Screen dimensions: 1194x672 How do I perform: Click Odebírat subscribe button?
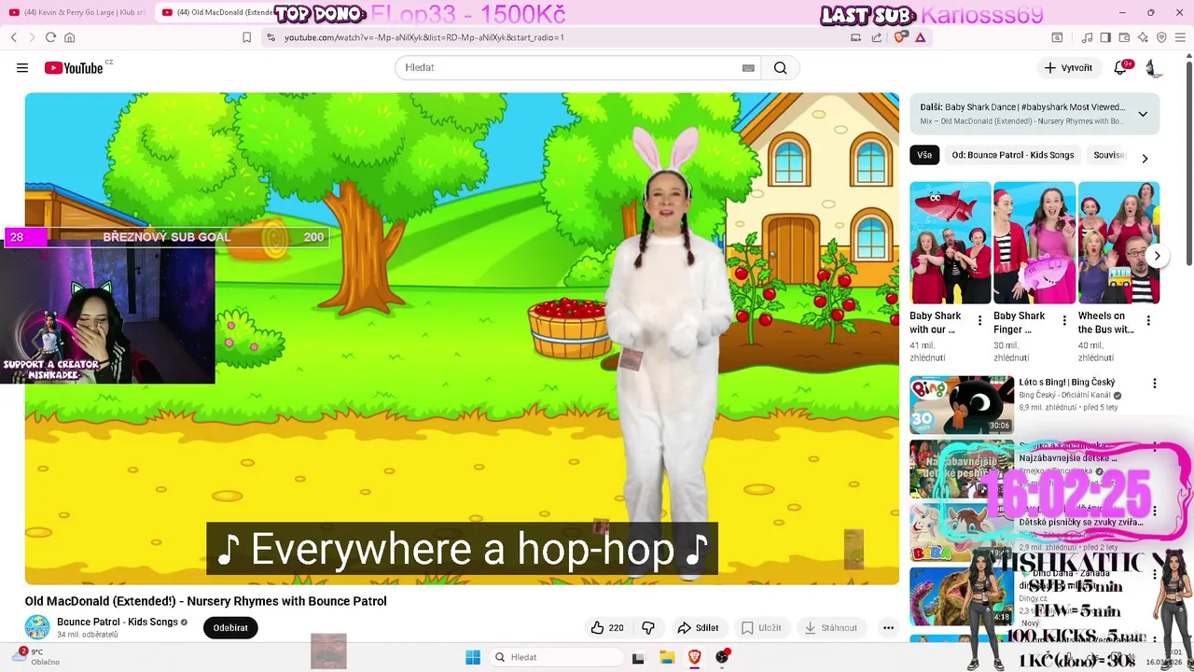[230, 628]
